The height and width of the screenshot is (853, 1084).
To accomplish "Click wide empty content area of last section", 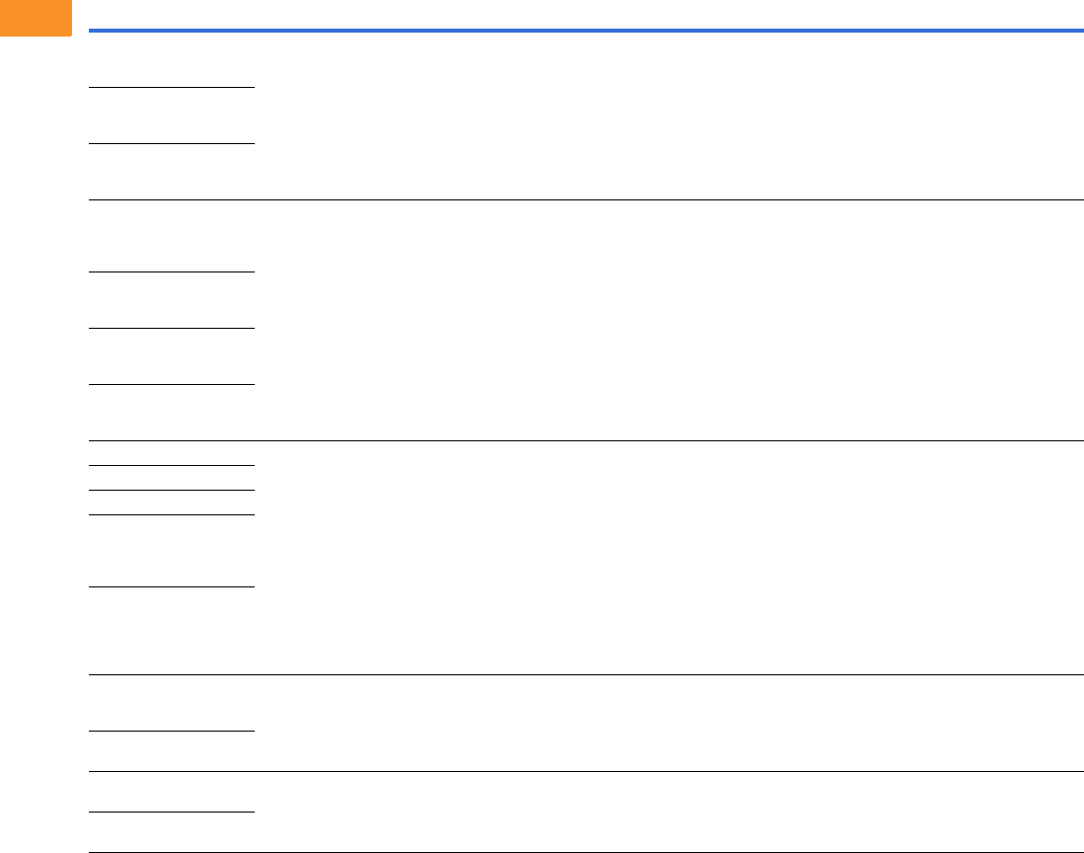I will 668,812.
